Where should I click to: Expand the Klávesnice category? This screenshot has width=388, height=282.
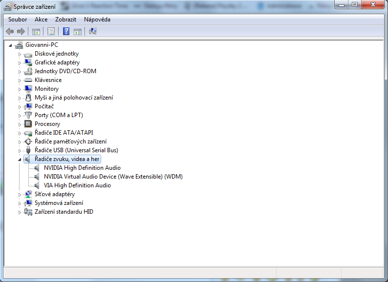20,81
